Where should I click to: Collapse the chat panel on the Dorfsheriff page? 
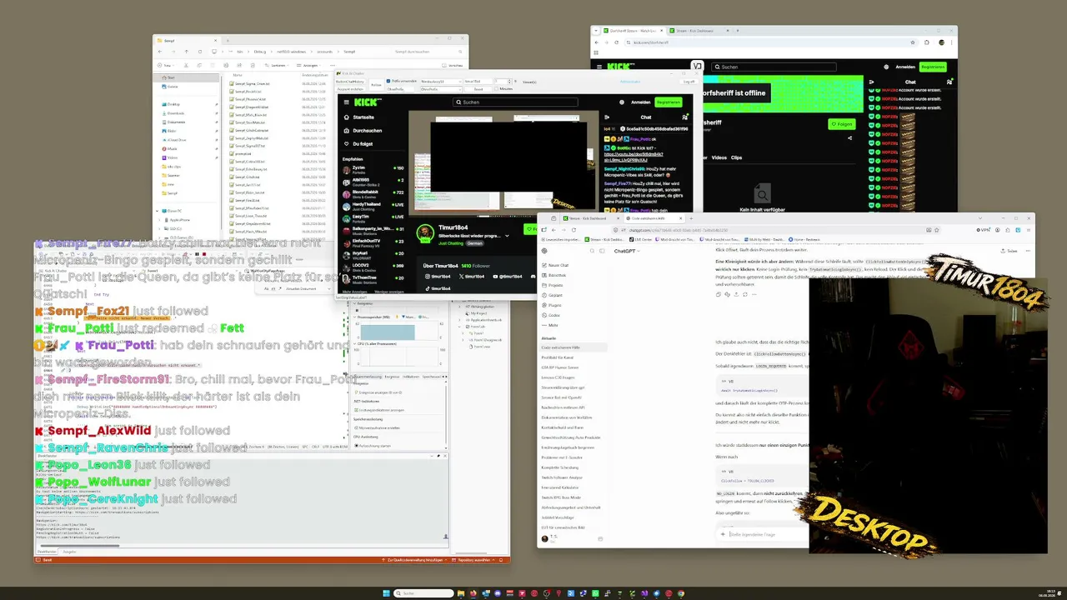pos(872,82)
